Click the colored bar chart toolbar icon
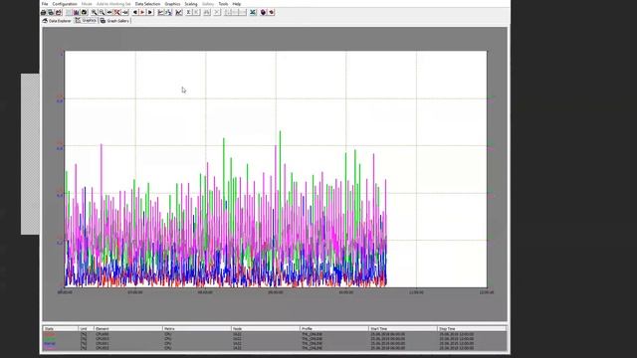Screen dimensions: 637x358 point(76,13)
